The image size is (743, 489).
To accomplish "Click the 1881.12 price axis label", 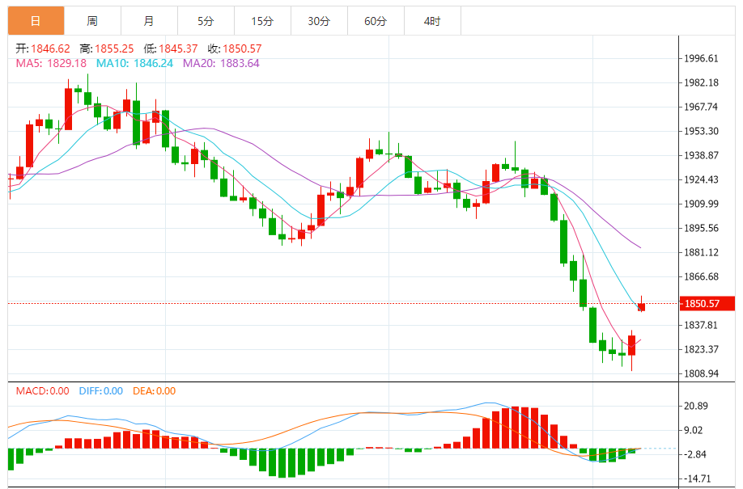I will [x=701, y=252].
